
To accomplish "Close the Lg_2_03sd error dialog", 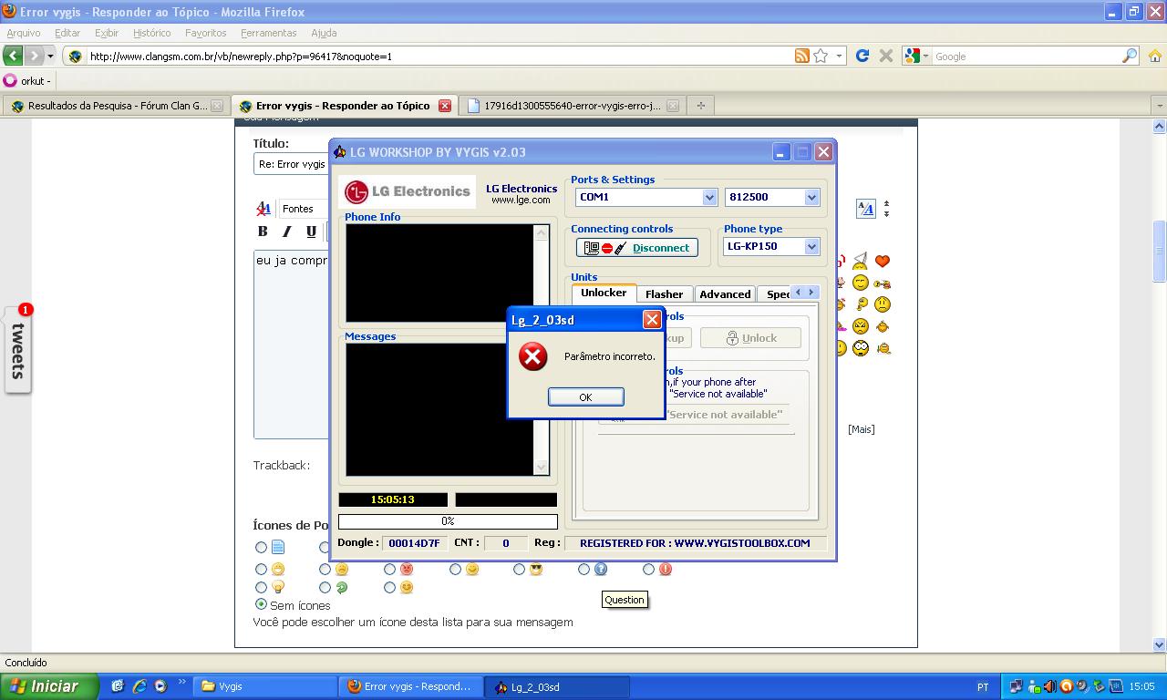I will (x=652, y=319).
